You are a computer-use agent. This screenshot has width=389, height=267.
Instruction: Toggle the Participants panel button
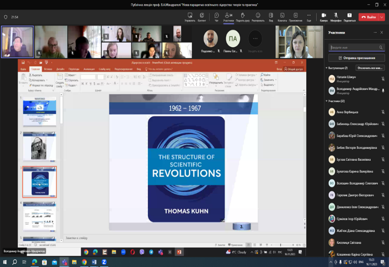[x=228, y=16]
